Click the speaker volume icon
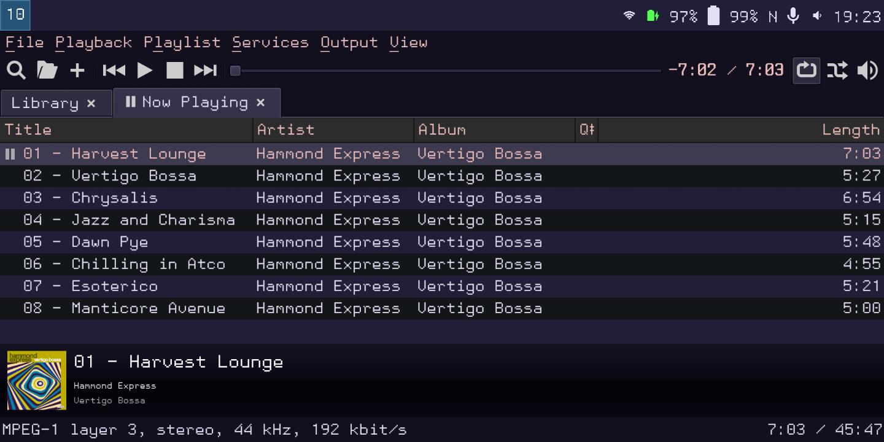Viewport: 884px width, 442px height. pyautogui.click(x=868, y=70)
